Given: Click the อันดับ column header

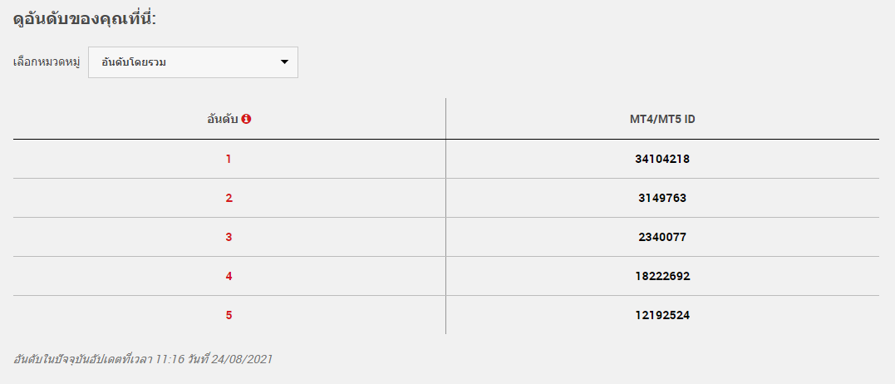Looking at the screenshot, I should tap(224, 119).
